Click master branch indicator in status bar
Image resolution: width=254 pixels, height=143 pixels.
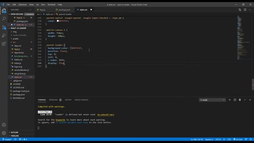click(7, 139)
